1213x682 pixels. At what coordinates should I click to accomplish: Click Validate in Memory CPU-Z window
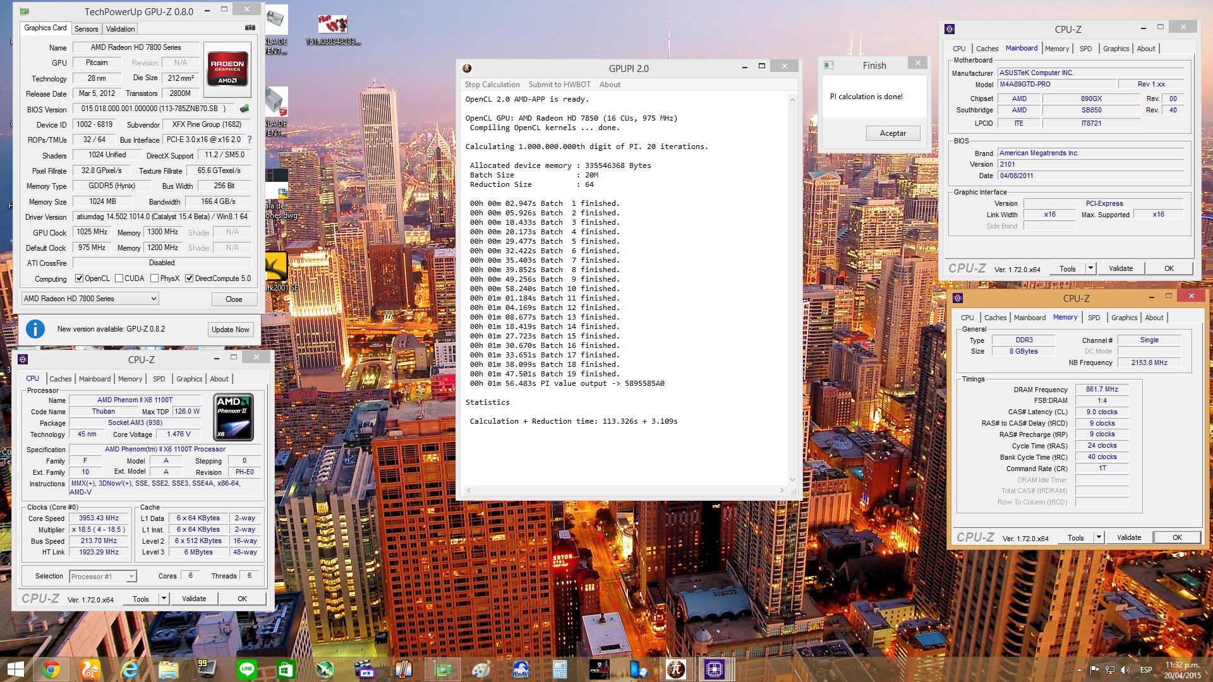(x=1128, y=537)
